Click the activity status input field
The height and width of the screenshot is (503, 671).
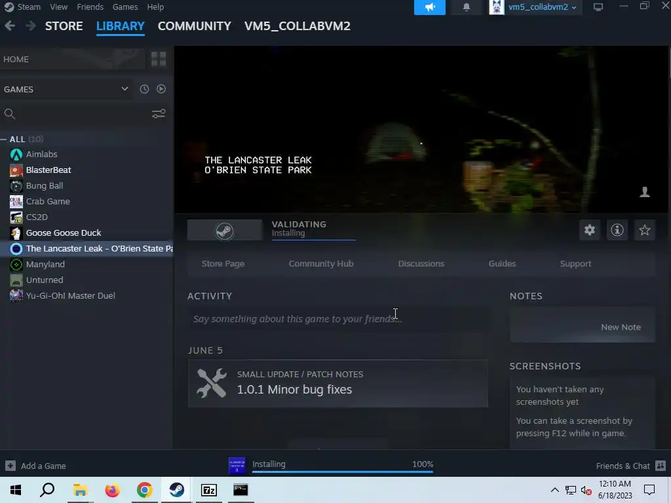pos(337,319)
